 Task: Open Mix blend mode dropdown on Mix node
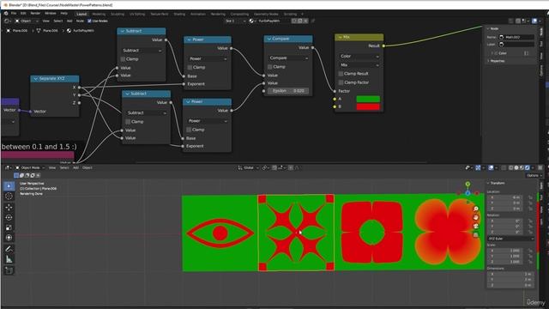point(359,65)
